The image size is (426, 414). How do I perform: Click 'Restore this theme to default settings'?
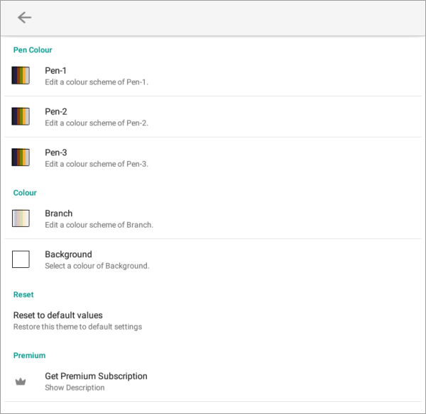click(77, 327)
